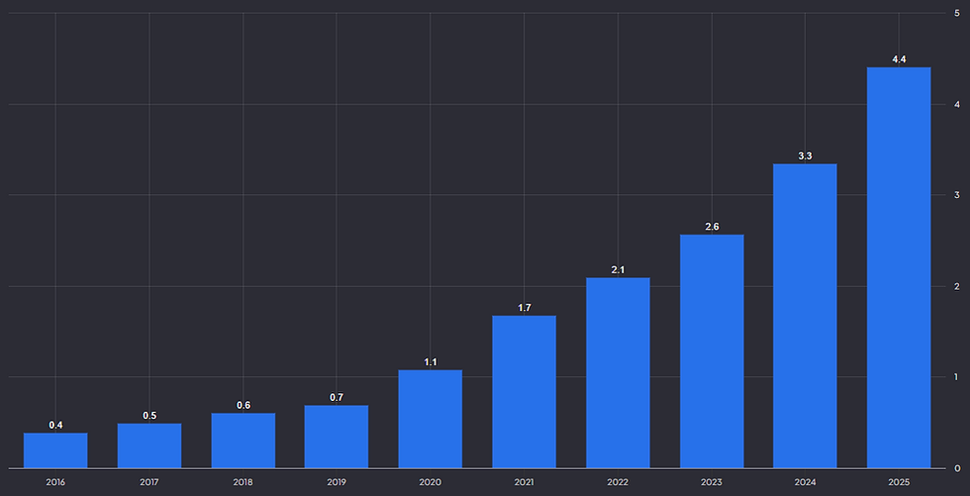Click the 2022 bar
This screenshot has width=970, height=496.
tap(618, 372)
